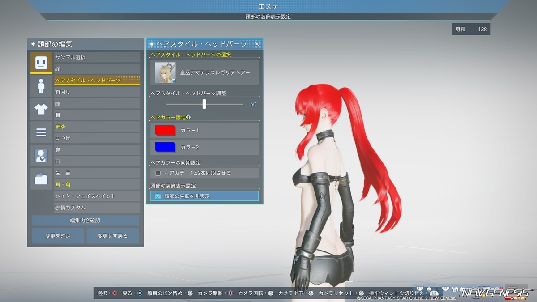537x302 pixels.
Task: Select 目 in the head edit list
Action: point(97,115)
